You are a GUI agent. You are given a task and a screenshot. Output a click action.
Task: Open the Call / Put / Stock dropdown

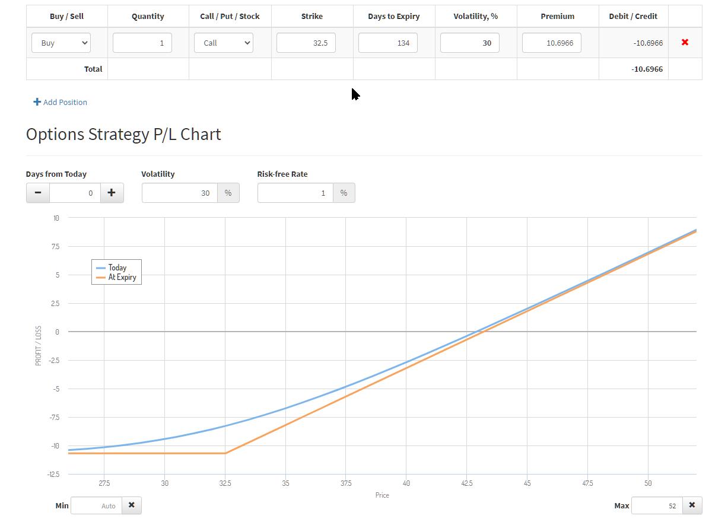[224, 43]
